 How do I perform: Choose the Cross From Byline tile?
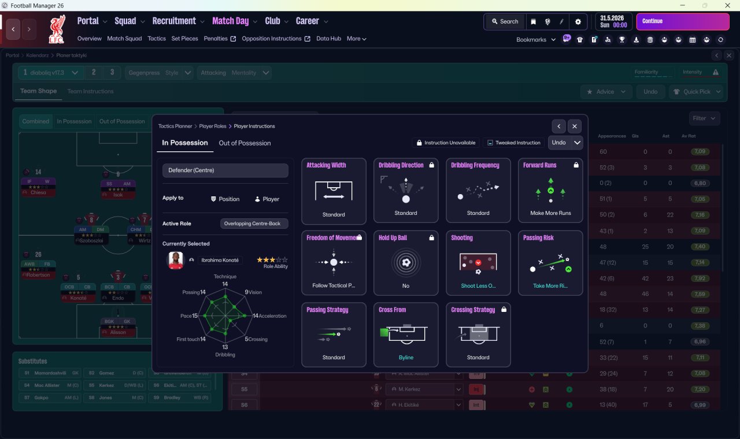pyautogui.click(x=406, y=335)
